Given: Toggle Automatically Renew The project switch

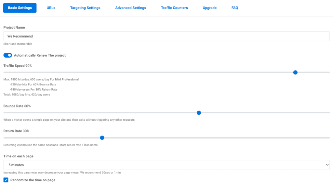Looking at the screenshot, I should coord(8,55).
